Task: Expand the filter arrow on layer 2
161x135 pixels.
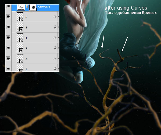Action: (58, 59)
